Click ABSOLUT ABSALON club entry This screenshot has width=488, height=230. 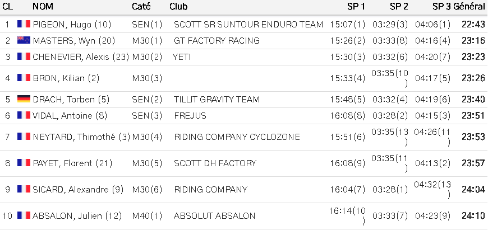pos(214,215)
